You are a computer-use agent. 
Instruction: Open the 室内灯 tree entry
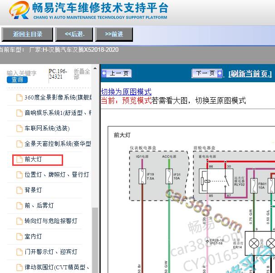[33, 237]
